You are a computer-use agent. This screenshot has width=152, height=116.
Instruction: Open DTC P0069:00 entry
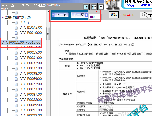(x=31, y=79)
